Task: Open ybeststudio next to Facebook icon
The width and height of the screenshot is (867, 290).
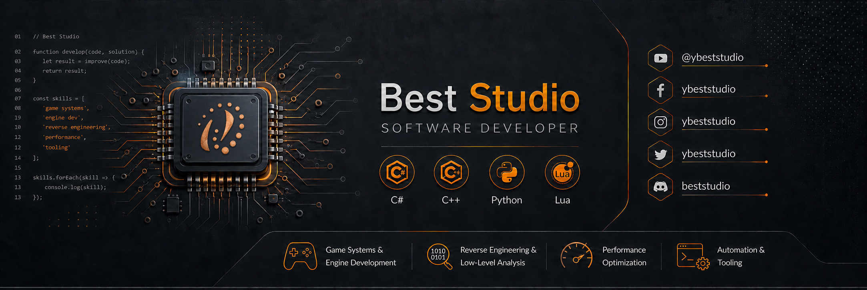Action: (708, 89)
